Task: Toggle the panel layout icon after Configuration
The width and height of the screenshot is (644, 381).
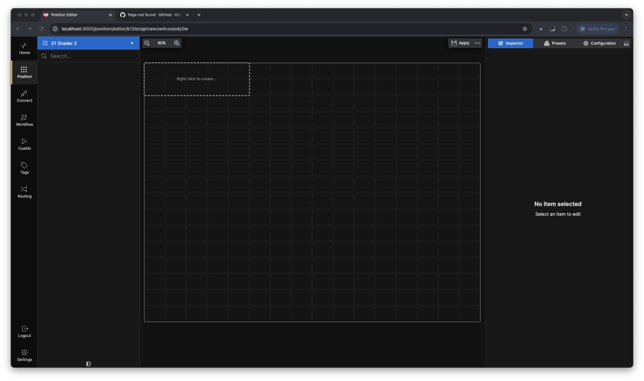Action: click(x=626, y=43)
